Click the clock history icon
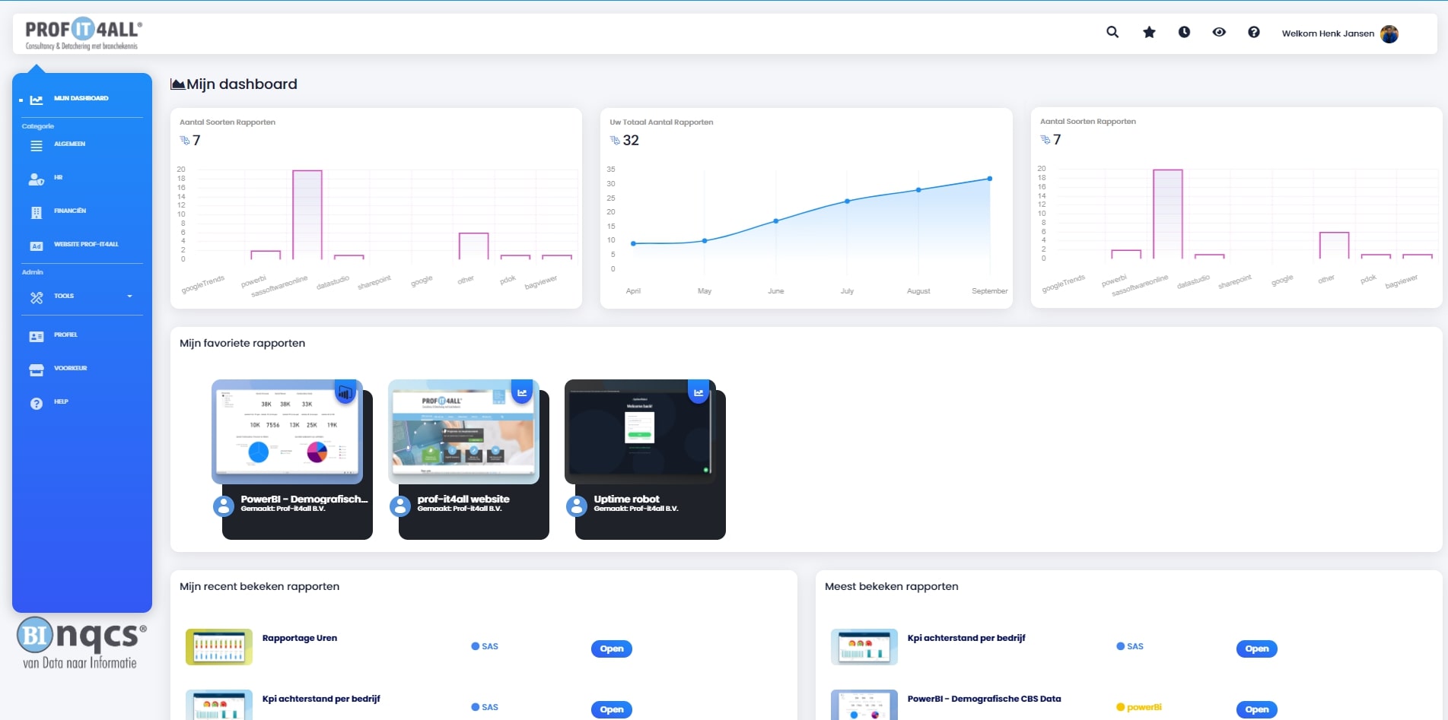 (1184, 32)
